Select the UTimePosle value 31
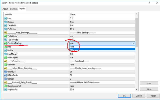Screen dimensions: 160x100 (71, 75)
